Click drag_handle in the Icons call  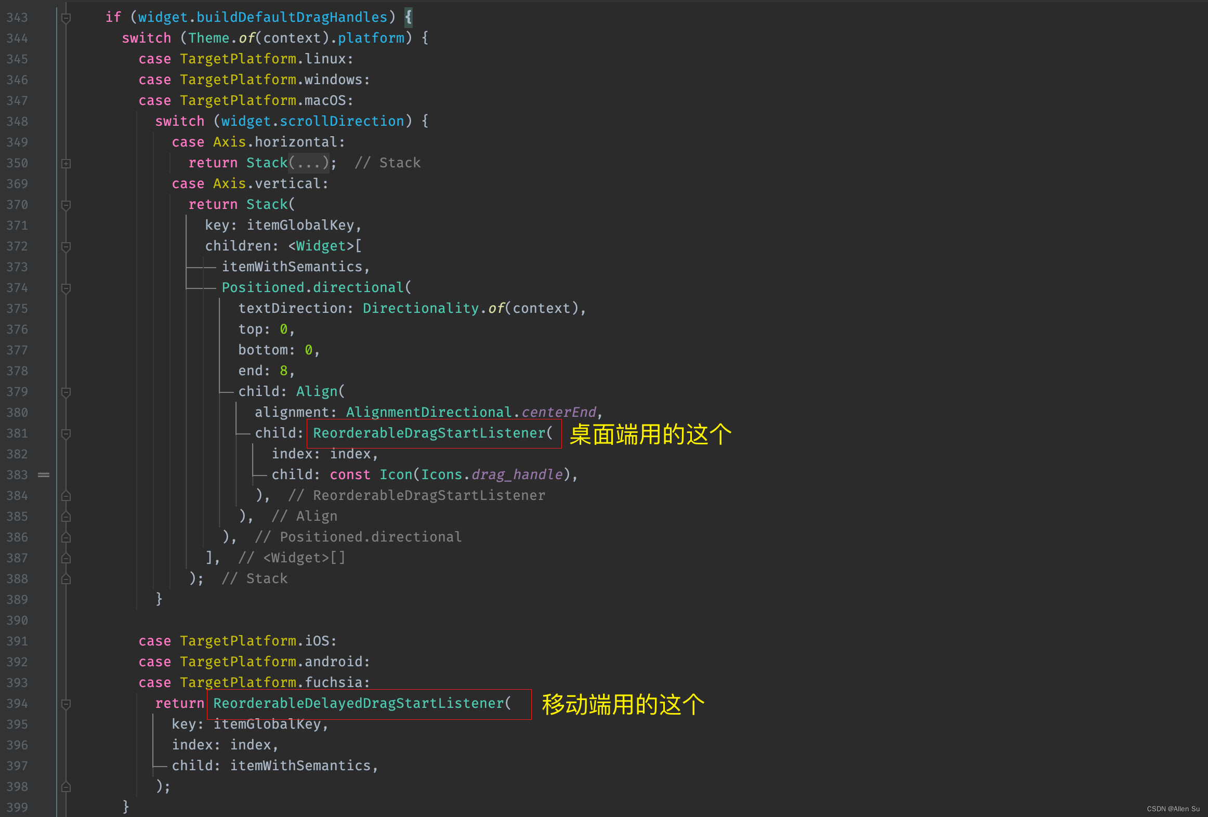517,475
